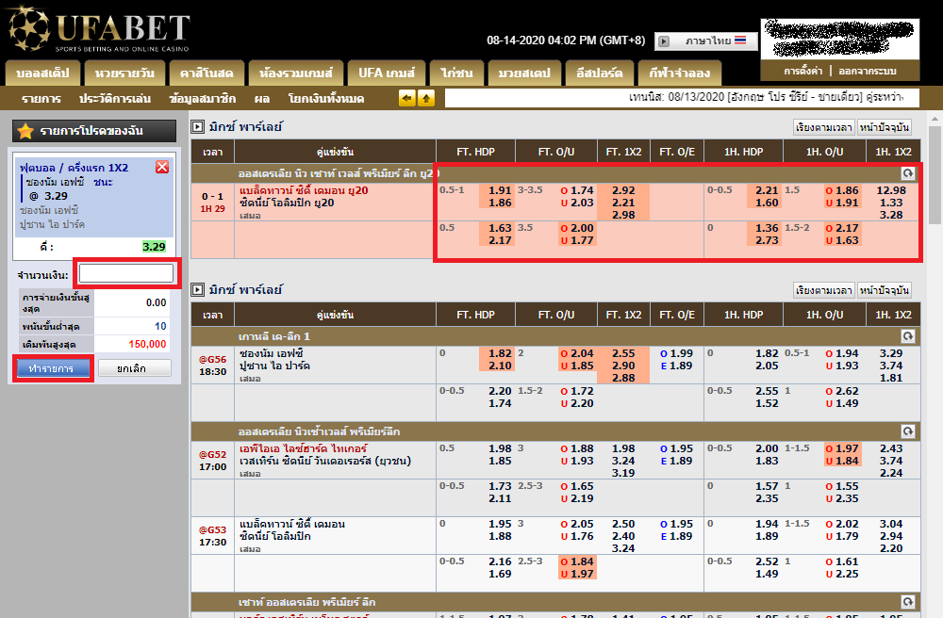This screenshot has height=618, width=943.
Task: Click the UFABET logo
Action: pos(99,30)
